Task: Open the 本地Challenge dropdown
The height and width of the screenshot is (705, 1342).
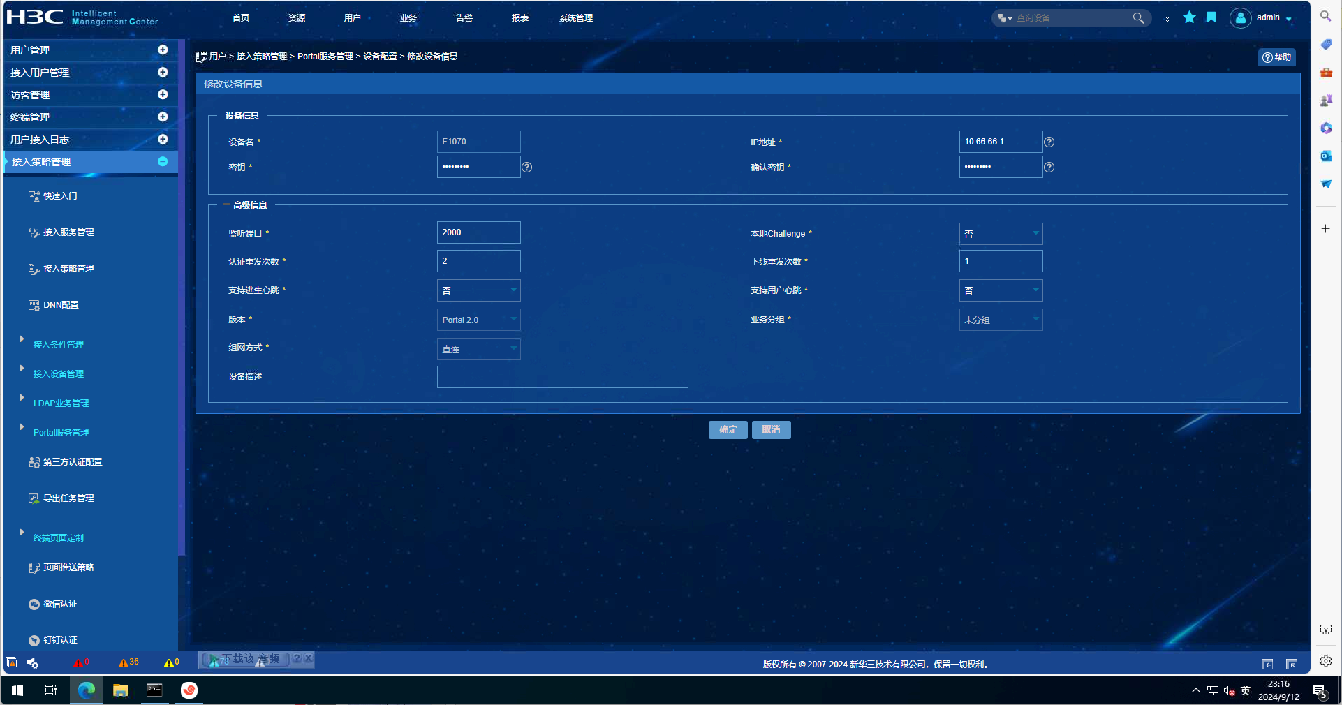Action: coord(1001,234)
